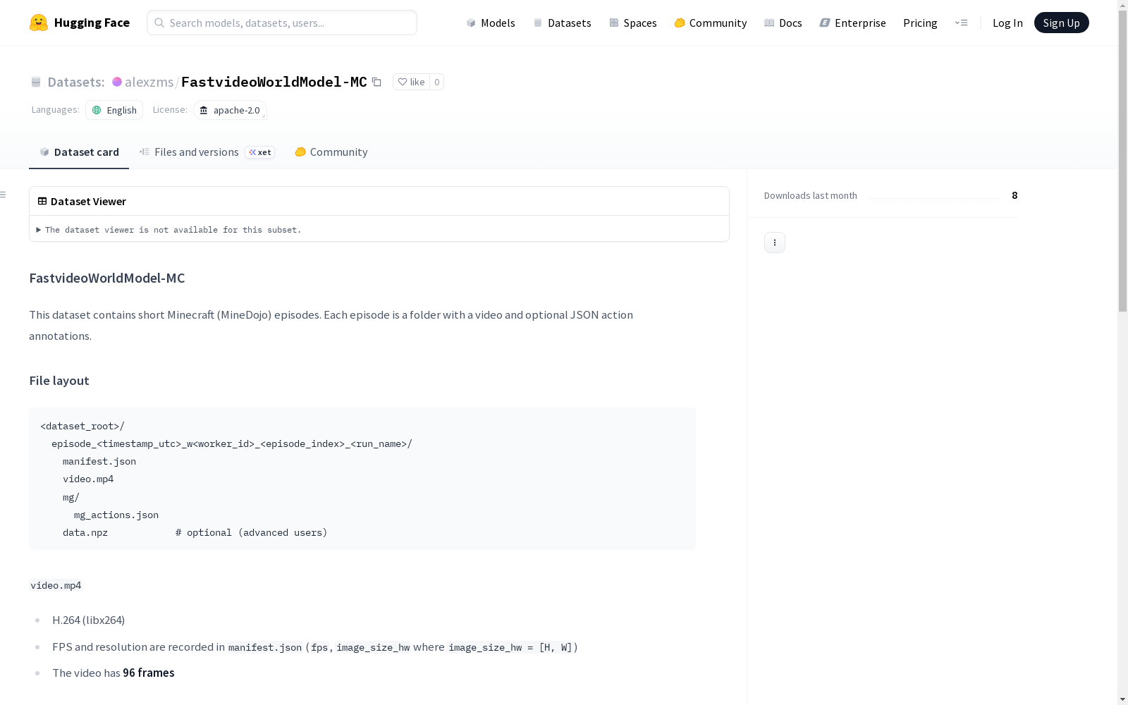This screenshot has height=705, width=1128.
Task: Go to the Pricing page
Action: tap(920, 23)
